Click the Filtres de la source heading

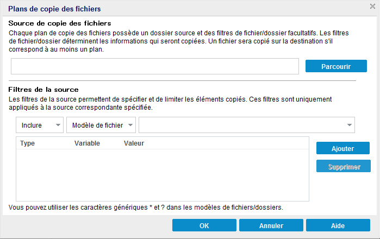(44, 89)
